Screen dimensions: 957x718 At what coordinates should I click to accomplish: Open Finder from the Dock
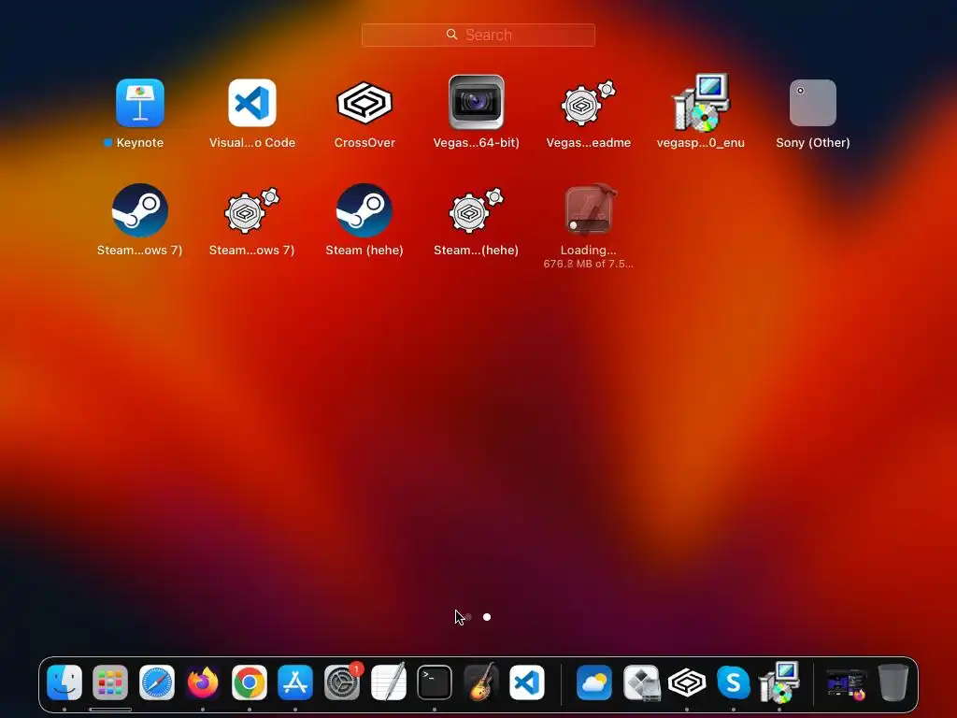pos(64,682)
